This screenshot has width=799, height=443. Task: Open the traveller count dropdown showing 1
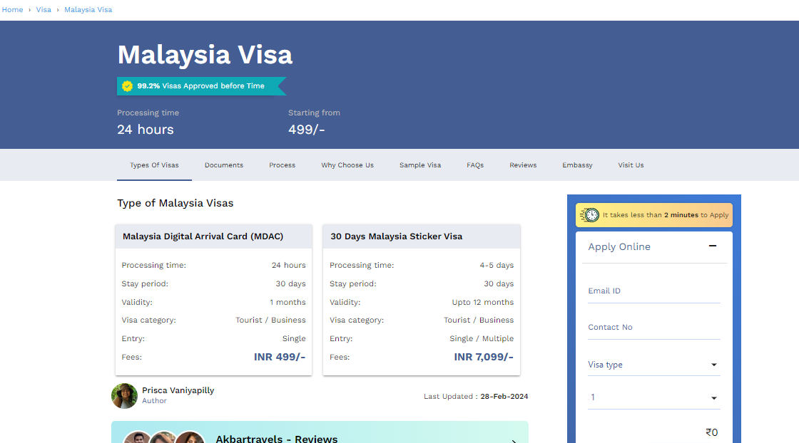click(653, 397)
